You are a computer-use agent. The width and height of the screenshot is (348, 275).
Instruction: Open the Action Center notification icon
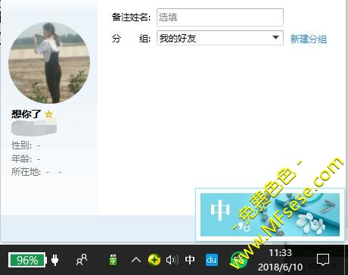pos(323,260)
